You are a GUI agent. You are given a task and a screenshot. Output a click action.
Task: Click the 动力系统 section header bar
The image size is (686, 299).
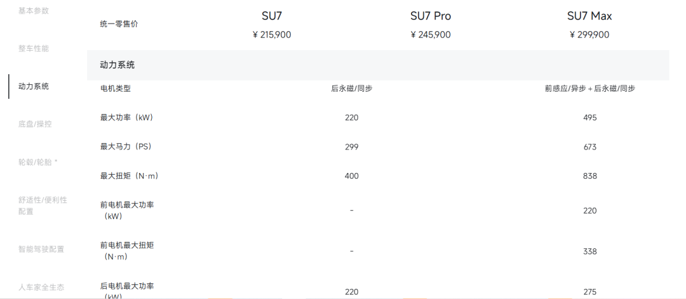(x=378, y=65)
